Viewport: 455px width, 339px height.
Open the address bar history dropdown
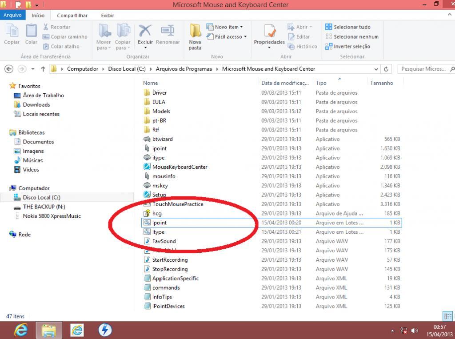click(376, 69)
